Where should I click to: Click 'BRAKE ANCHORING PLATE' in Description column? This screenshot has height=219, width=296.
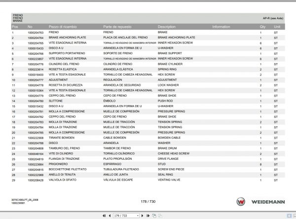[x=176, y=37]
